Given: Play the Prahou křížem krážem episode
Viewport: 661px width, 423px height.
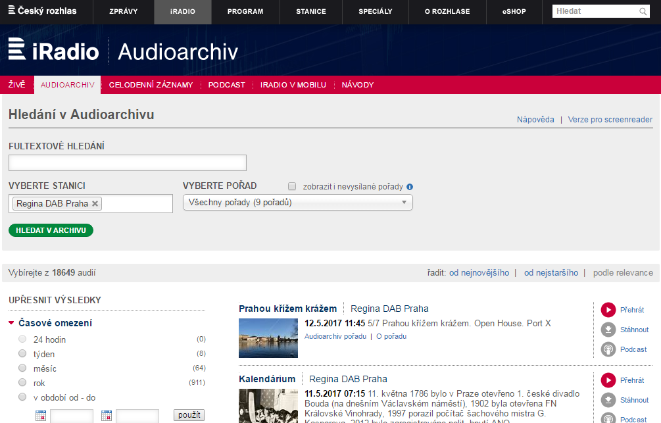Looking at the screenshot, I should click(x=608, y=310).
